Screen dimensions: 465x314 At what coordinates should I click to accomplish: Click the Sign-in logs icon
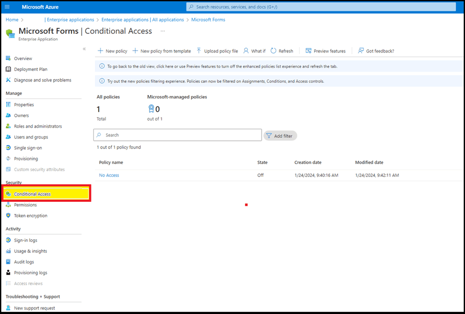pyautogui.click(x=8, y=240)
